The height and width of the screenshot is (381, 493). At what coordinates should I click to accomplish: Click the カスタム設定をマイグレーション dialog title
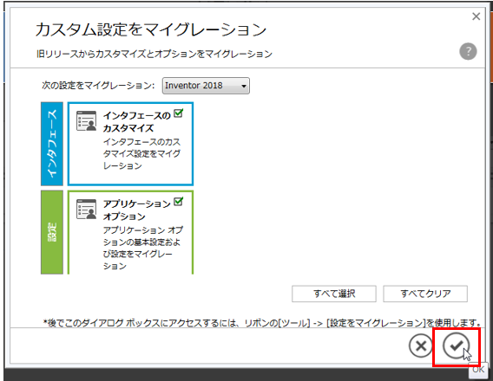[x=151, y=29]
